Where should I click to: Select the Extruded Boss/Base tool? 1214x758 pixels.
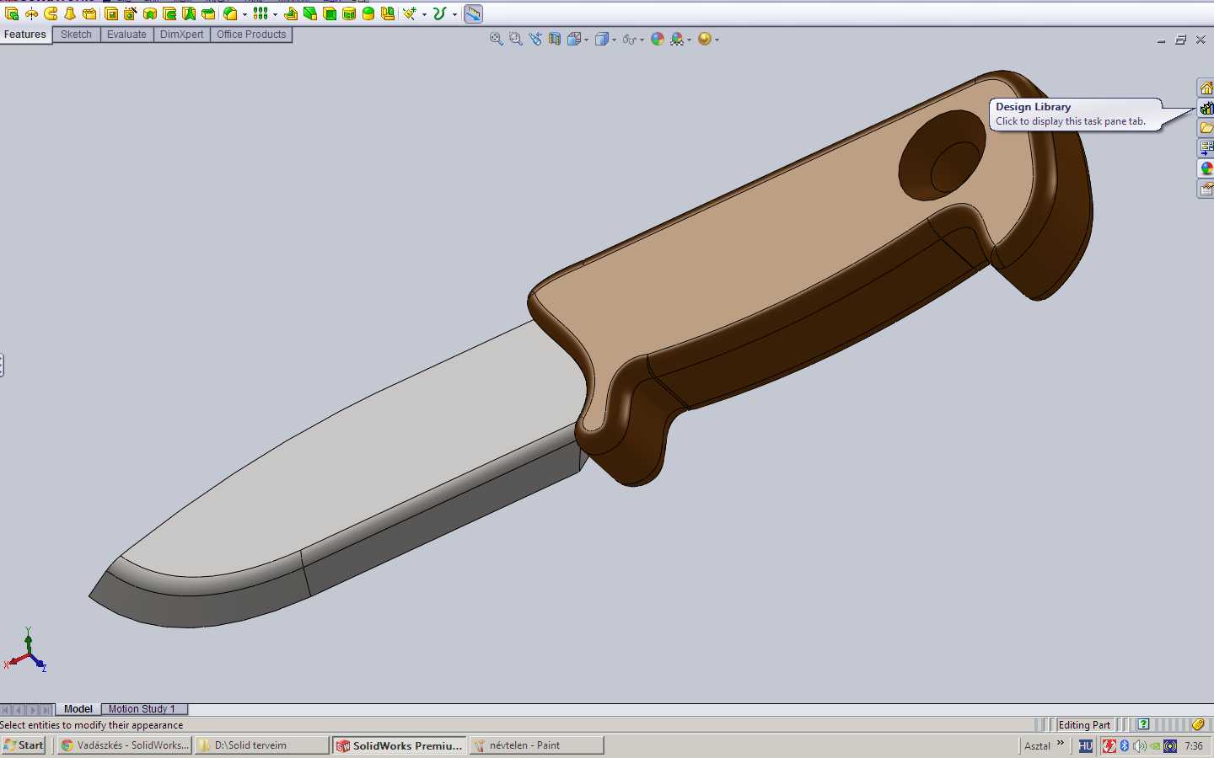pyautogui.click(x=12, y=13)
